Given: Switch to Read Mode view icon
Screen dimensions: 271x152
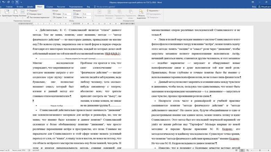Looking at the screenshot, I should [236, 150].
